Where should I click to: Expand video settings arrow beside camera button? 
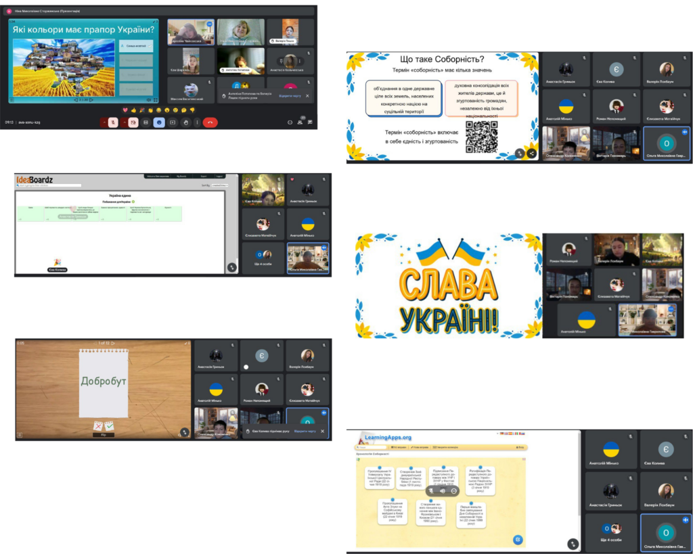coord(125,122)
